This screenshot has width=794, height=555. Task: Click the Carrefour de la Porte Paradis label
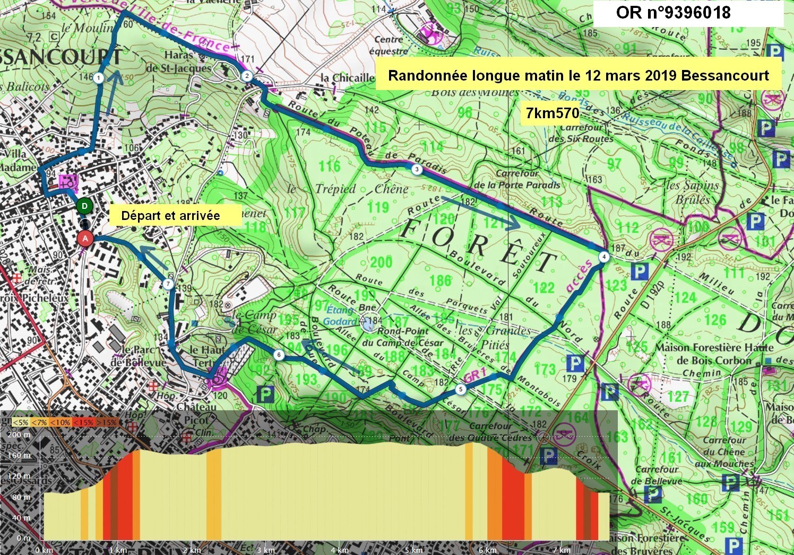(x=516, y=179)
